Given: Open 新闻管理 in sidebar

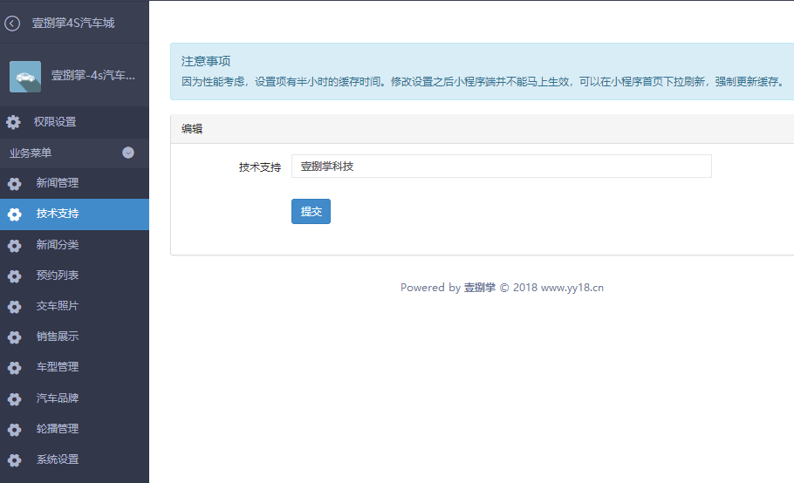Looking at the screenshot, I should tap(74, 183).
